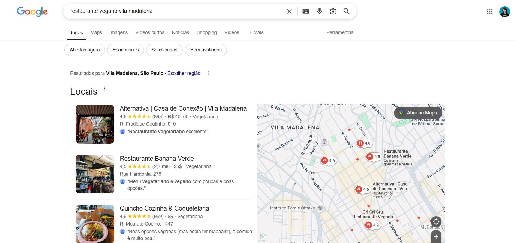Center map on my location

(436, 222)
